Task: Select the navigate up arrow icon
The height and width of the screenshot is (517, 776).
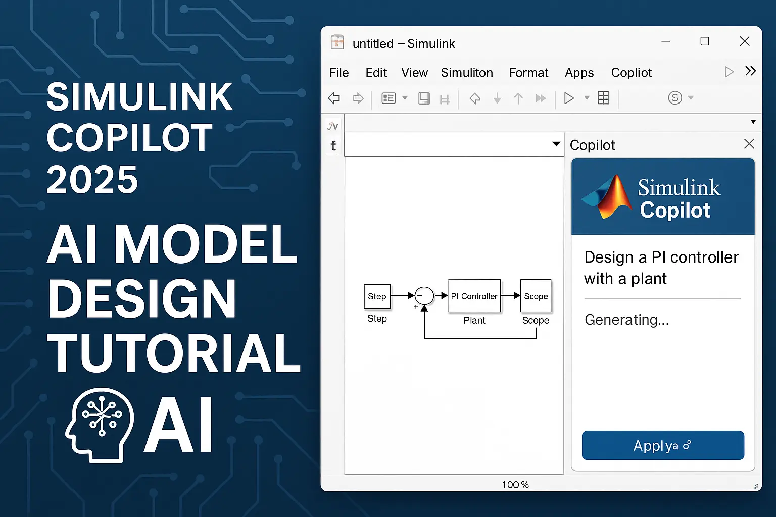Action: point(518,98)
